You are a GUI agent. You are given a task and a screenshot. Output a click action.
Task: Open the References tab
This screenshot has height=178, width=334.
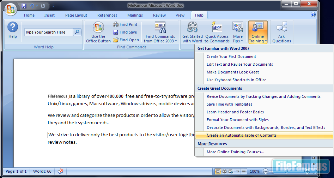click(107, 15)
